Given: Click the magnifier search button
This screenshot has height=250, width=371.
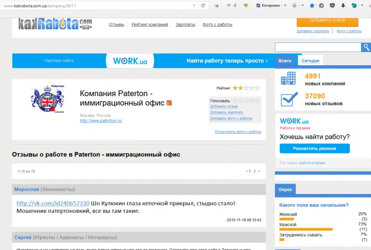Looking at the screenshot, I should tap(366, 47).
